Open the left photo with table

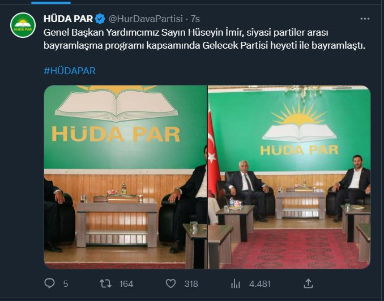click(125, 177)
